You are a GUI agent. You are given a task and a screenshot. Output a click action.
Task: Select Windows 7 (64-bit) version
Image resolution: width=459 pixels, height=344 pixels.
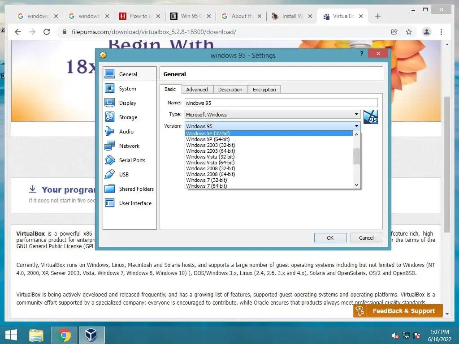pos(269,186)
